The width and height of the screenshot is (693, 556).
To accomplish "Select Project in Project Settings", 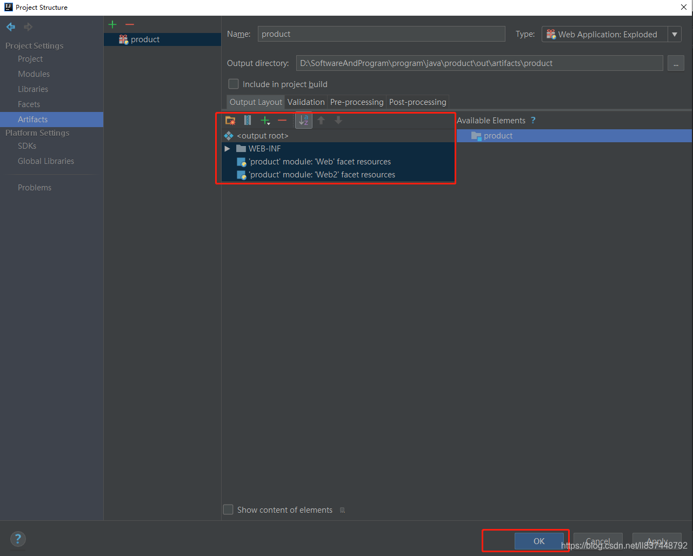I will click(x=30, y=59).
